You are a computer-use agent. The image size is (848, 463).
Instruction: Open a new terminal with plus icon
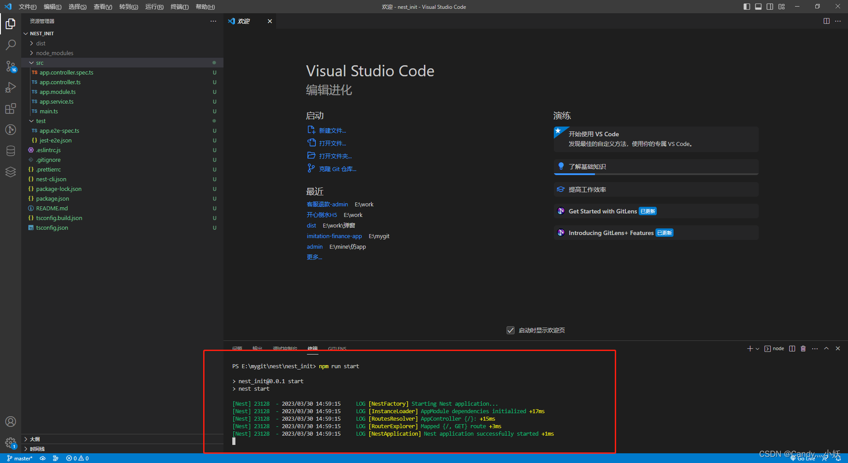(750, 348)
